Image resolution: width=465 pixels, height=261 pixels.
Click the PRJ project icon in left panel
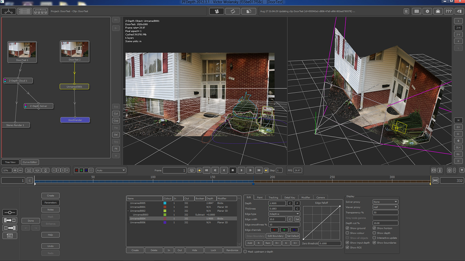[x=10, y=236]
